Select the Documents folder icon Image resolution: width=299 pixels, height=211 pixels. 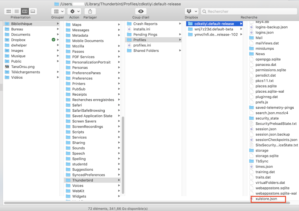[x=7, y=34]
